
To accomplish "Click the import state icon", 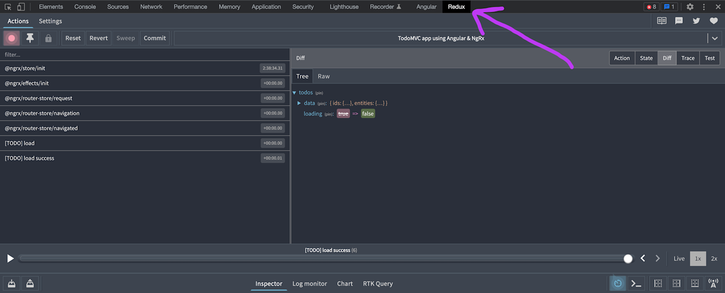I will pyautogui.click(x=12, y=283).
